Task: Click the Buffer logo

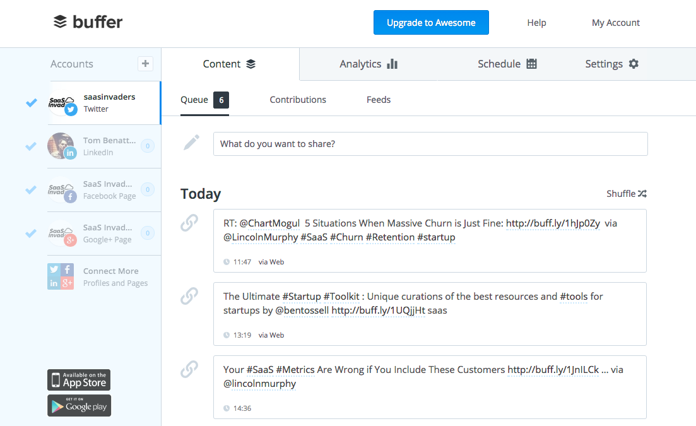Action: tap(88, 21)
